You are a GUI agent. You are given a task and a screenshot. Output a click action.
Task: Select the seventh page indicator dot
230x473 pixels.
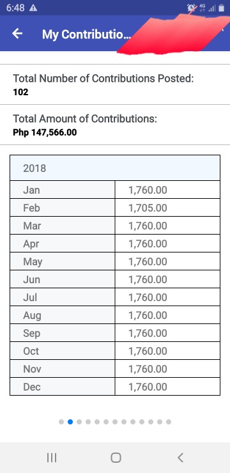click(x=115, y=422)
